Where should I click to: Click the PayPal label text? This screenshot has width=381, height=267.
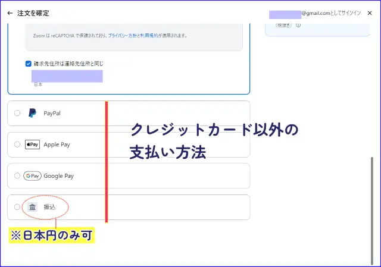coord(52,113)
